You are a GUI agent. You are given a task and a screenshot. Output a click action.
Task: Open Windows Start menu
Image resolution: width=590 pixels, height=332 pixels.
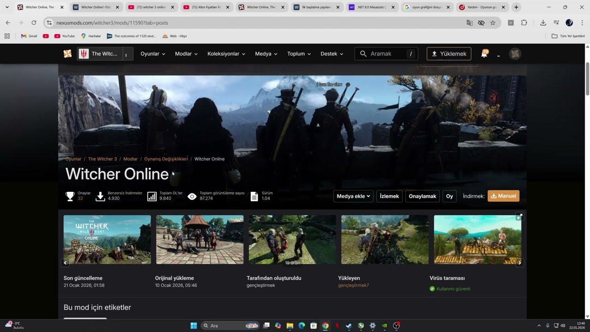(x=194, y=326)
